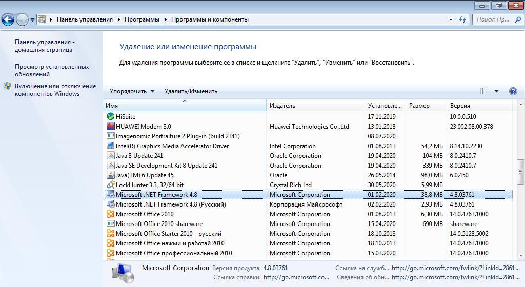Click the support link URL in the details pane
Viewport: 525px width, 287px height.
click(456, 268)
